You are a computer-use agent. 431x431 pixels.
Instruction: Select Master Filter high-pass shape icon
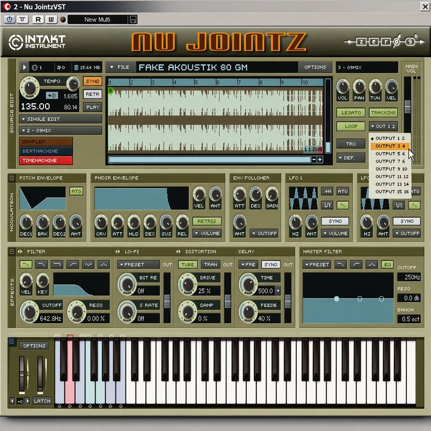(x=356, y=264)
